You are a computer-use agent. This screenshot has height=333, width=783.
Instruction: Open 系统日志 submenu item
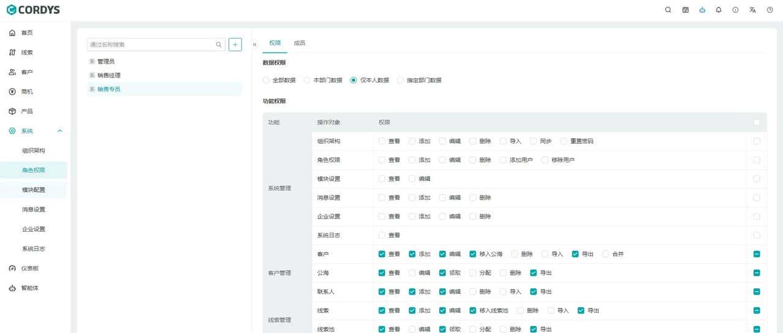tap(34, 249)
